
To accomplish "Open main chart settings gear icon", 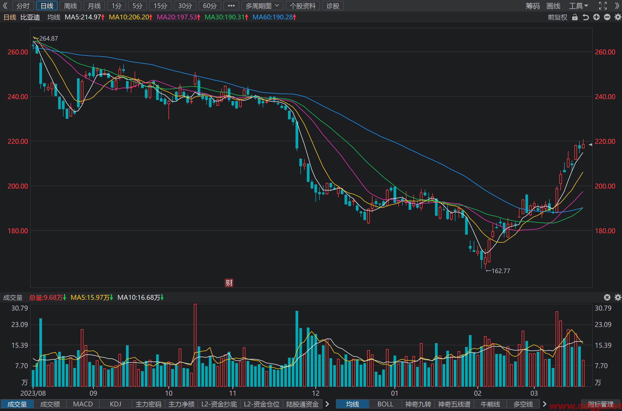I will [618, 17].
